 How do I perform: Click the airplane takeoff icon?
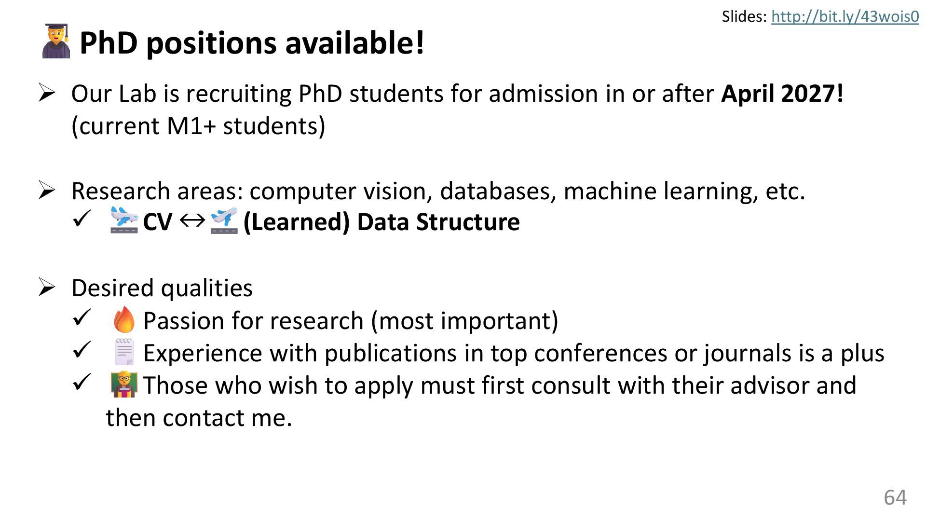tap(224, 220)
